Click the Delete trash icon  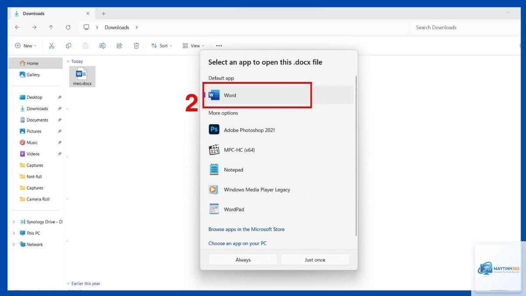pyautogui.click(x=136, y=46)
